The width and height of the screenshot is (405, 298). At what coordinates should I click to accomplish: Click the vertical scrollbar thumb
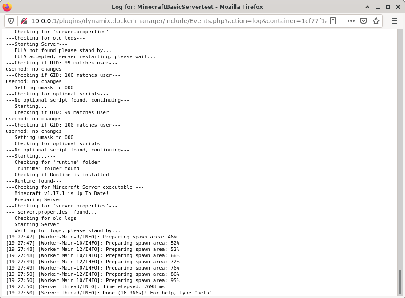click(400, 282)
